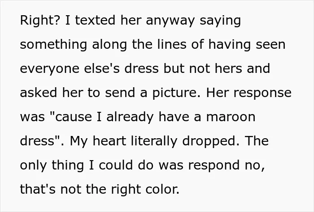Image resolution: width=314 pixels, height=212 pixels.
Task: Click the word "saying" ending first line
Action: coord(220,21)
